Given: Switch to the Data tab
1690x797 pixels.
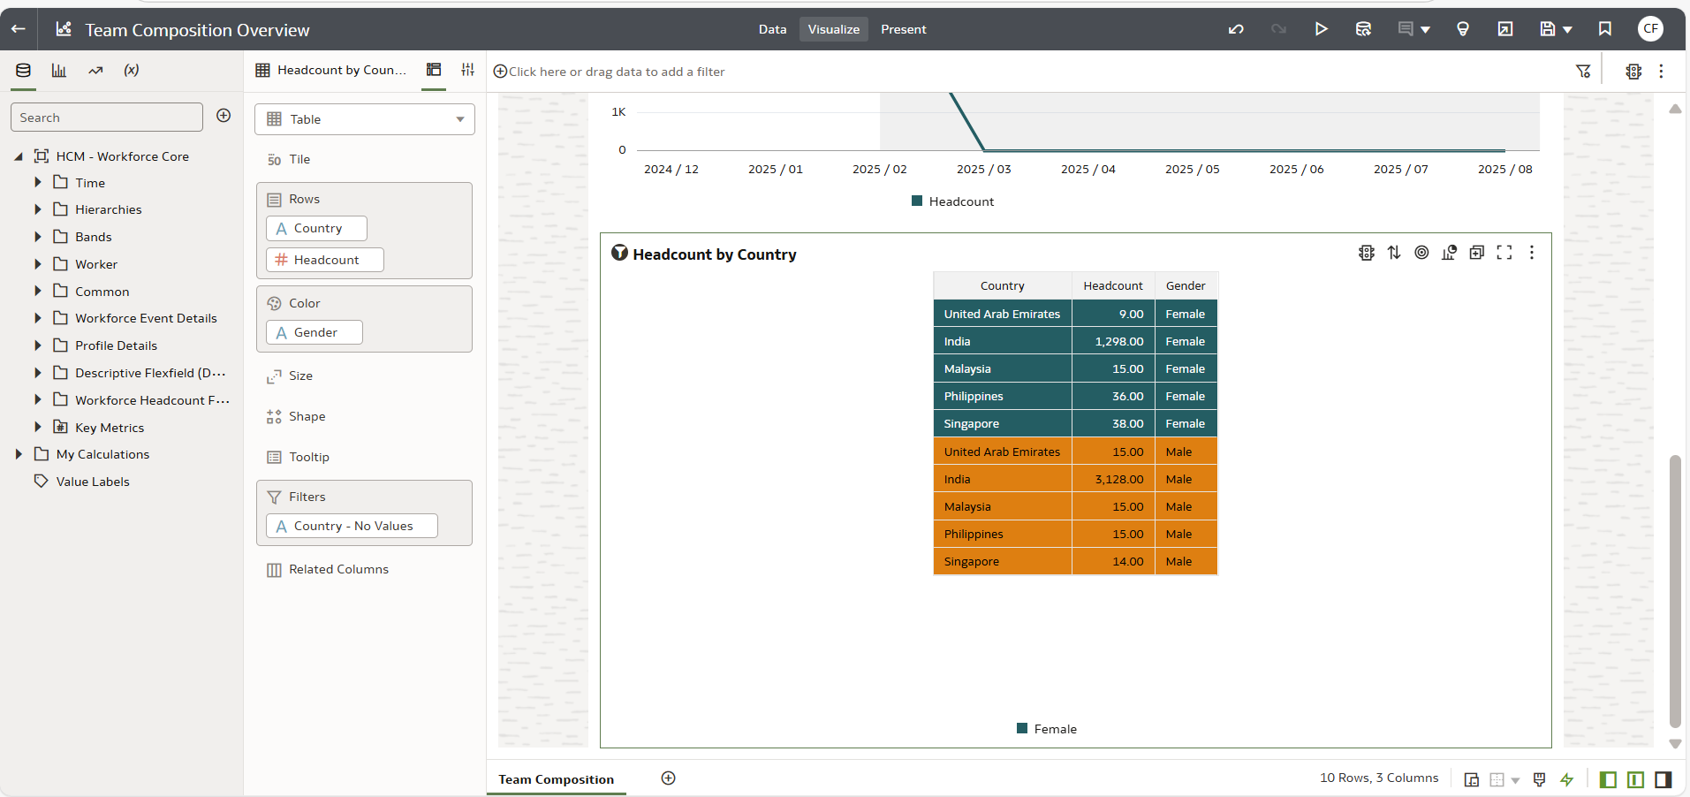Looking at the screenshot, I should point(772,29).
